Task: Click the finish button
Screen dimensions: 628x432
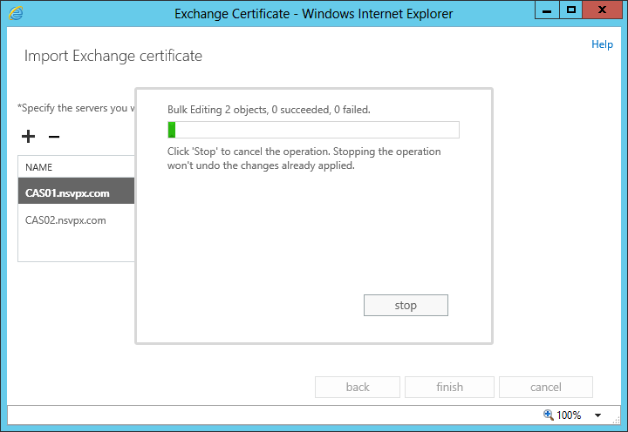Action: click(x=450, y=387)
